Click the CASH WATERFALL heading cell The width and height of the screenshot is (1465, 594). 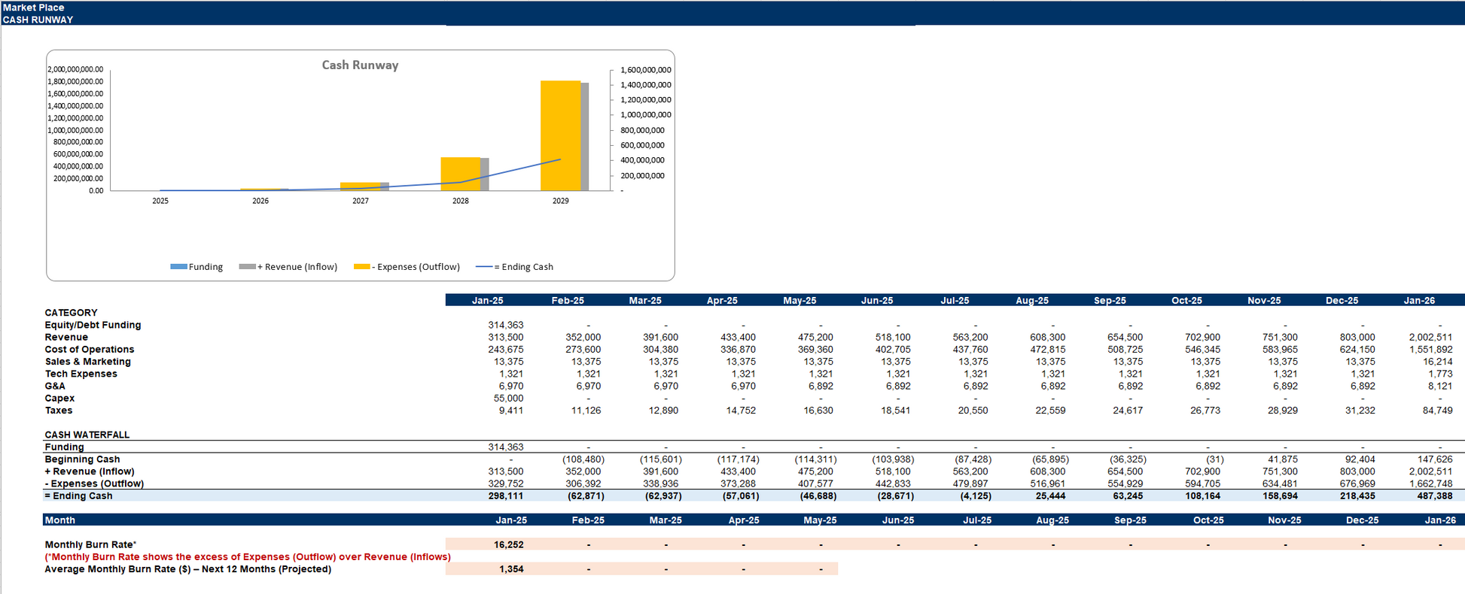coord(87,435)
